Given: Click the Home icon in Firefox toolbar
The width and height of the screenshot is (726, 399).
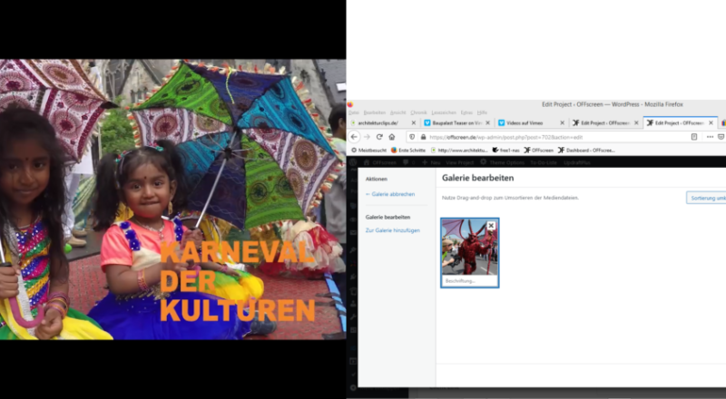Looking at the screenshot, I should pyautogui.click(x=391, y=137).
